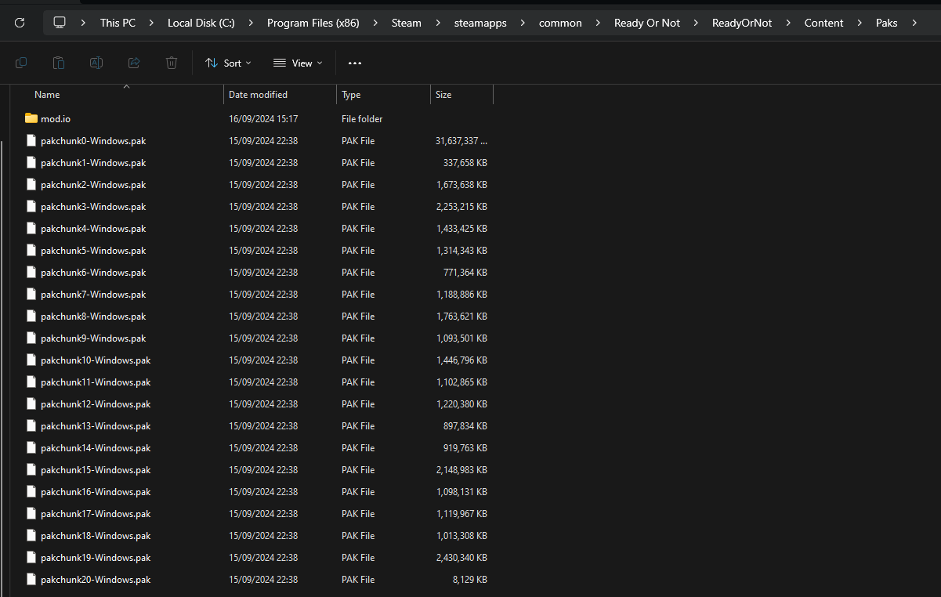Select the mod.io folder icon
Viewport: 941px width, 597px height.
click(31, 118)
